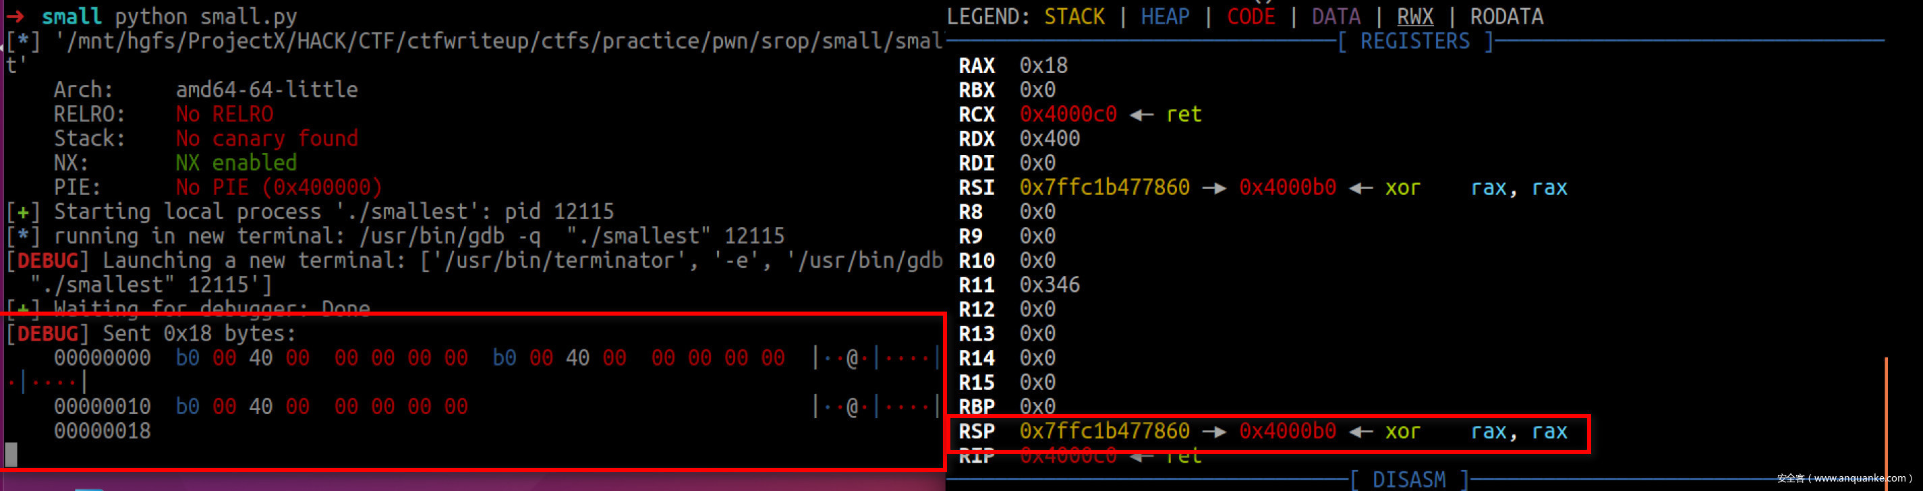The image size is (1923, 491).
Task: Select 'No PIE (0x400000)' text
Action: point(279,187)
